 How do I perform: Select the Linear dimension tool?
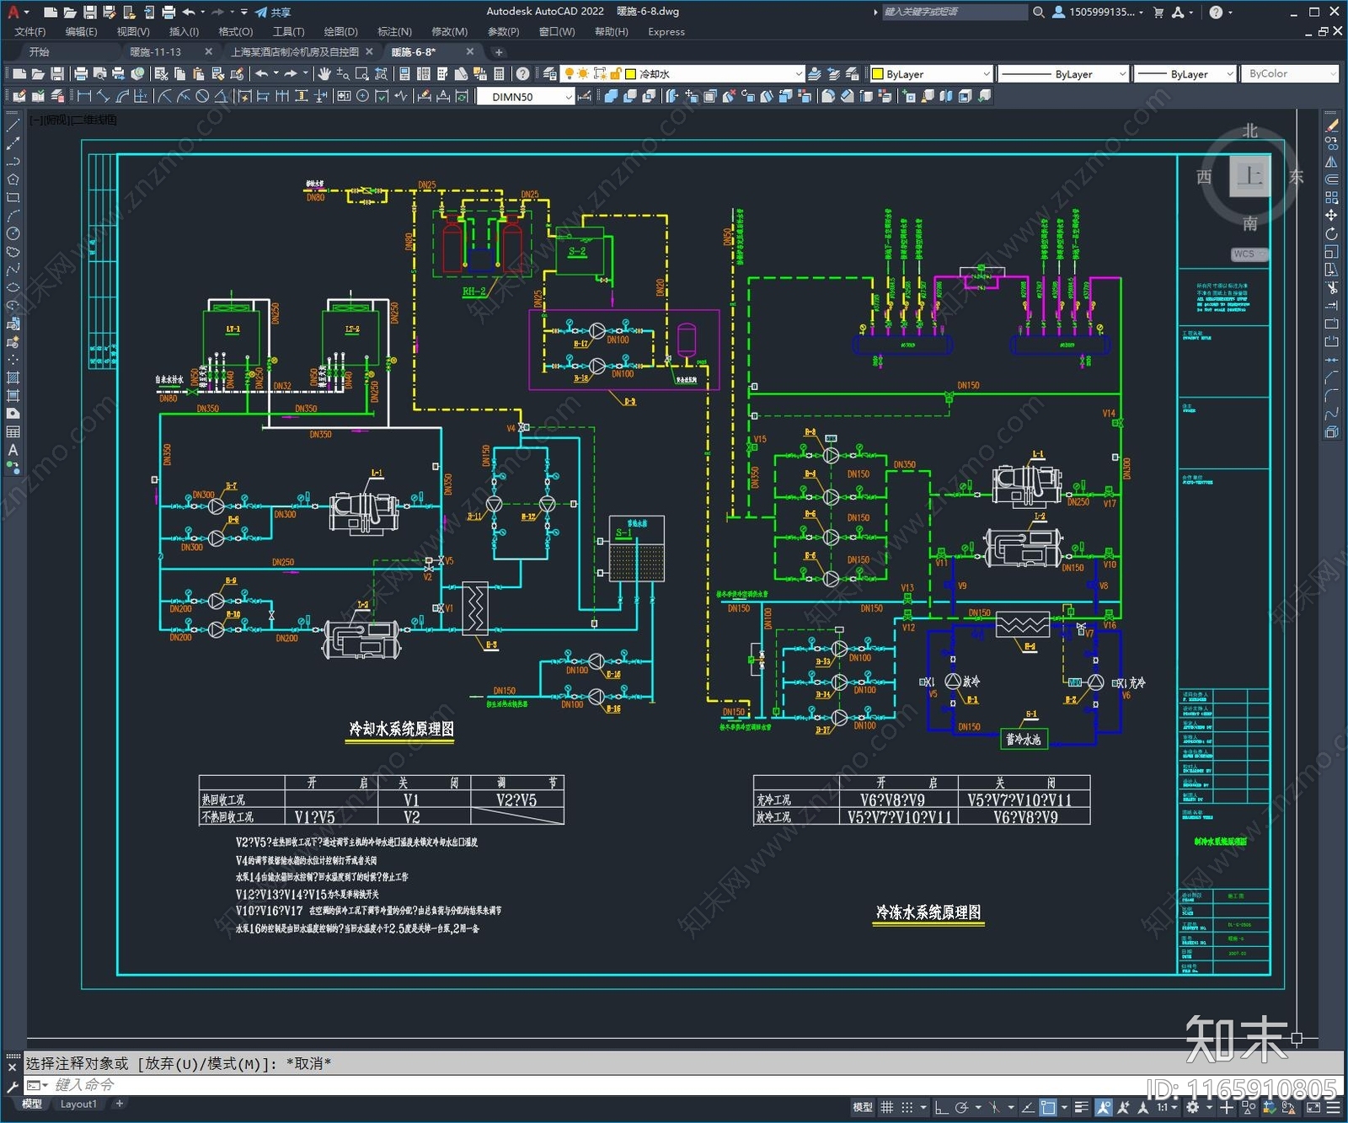click(x=85, y=96)
